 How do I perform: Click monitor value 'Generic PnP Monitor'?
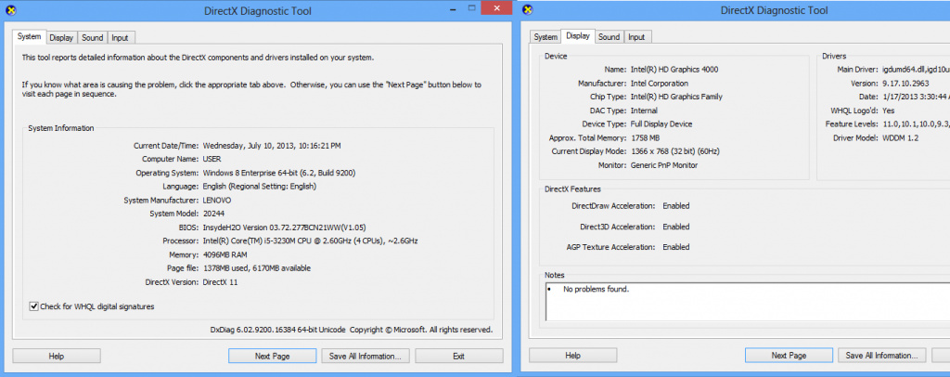point(664,165)
